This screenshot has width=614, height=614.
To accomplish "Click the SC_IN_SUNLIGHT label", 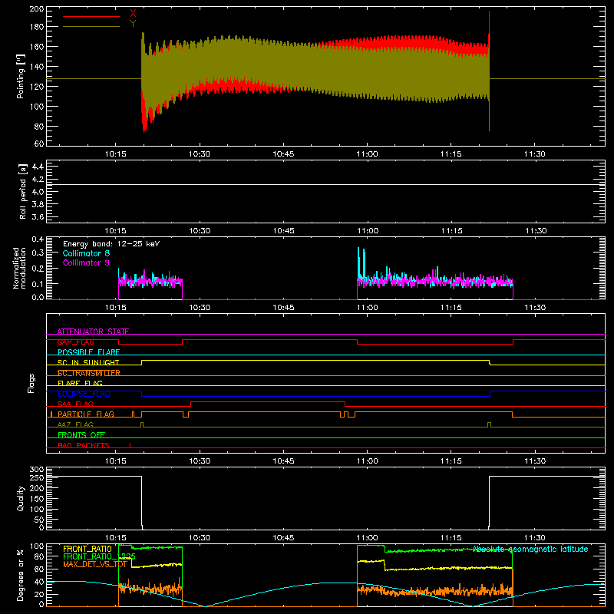I will [88, 362].
